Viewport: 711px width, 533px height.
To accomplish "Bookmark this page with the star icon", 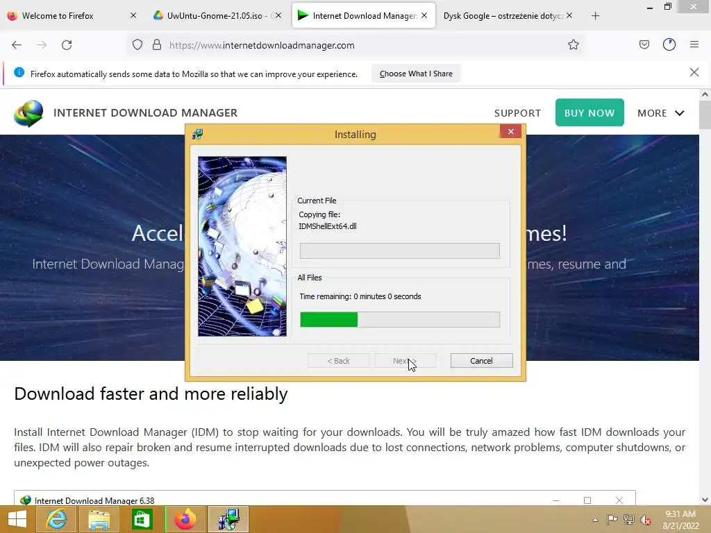I will click(573, 45).
